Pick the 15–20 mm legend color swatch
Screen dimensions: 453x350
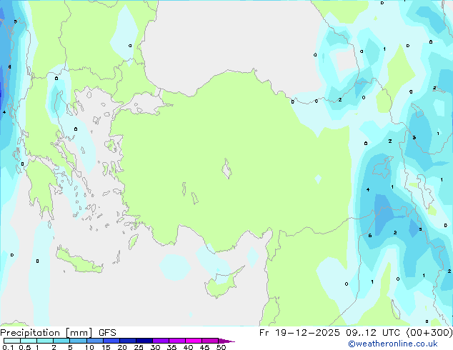tap(111, 341)
